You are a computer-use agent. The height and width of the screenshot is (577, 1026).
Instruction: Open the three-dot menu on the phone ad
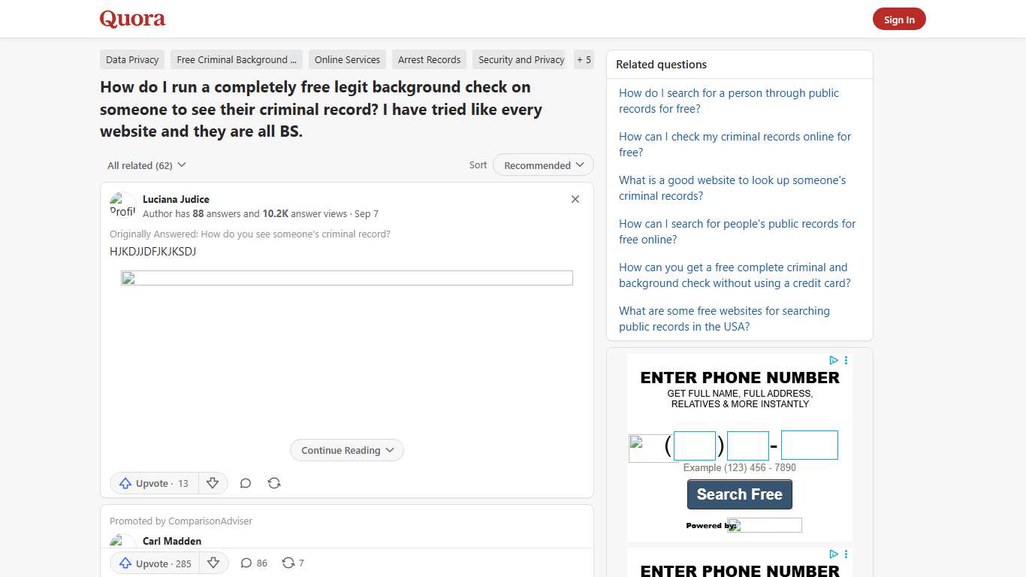coord(846,360)
